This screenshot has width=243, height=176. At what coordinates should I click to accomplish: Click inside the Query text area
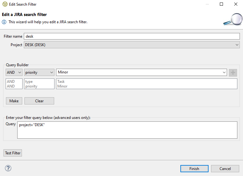pos(127,130)
